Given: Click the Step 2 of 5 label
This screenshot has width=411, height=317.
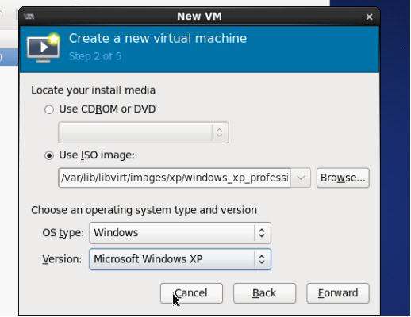Looking at the screenshot, I should click(95, 56).
